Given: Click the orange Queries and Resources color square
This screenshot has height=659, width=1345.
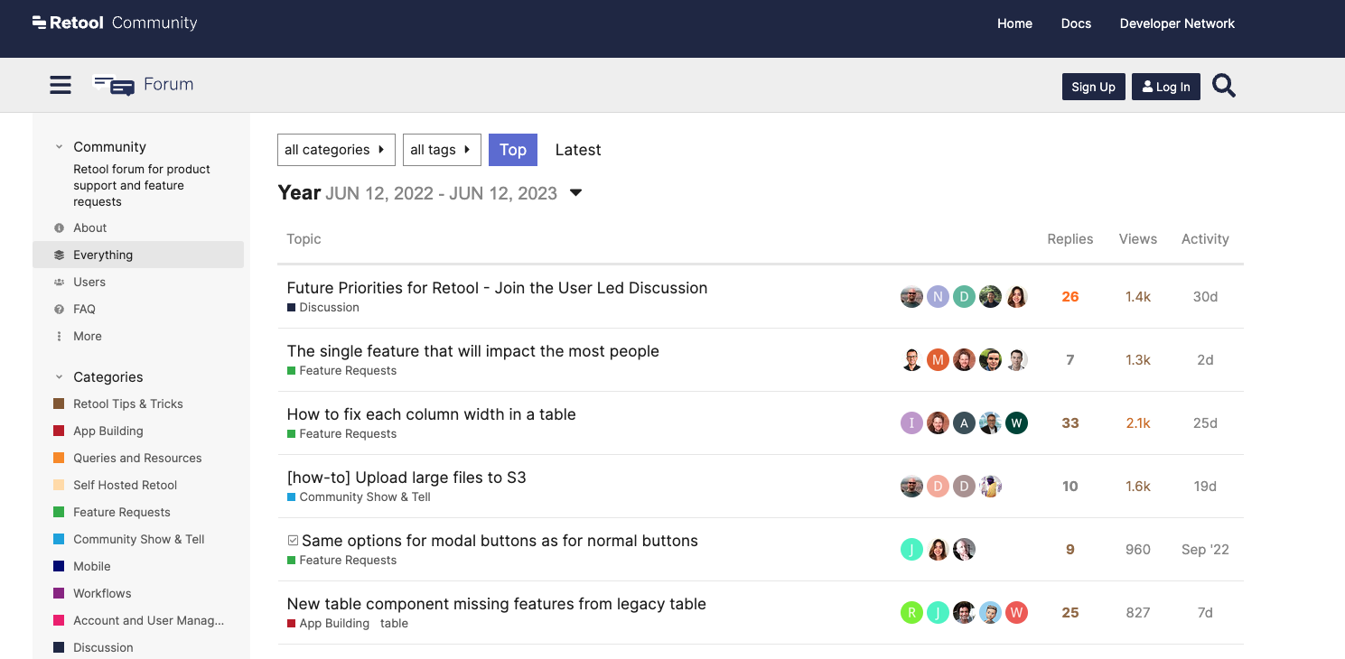Looking at the screenshot, I should (59, 458).
